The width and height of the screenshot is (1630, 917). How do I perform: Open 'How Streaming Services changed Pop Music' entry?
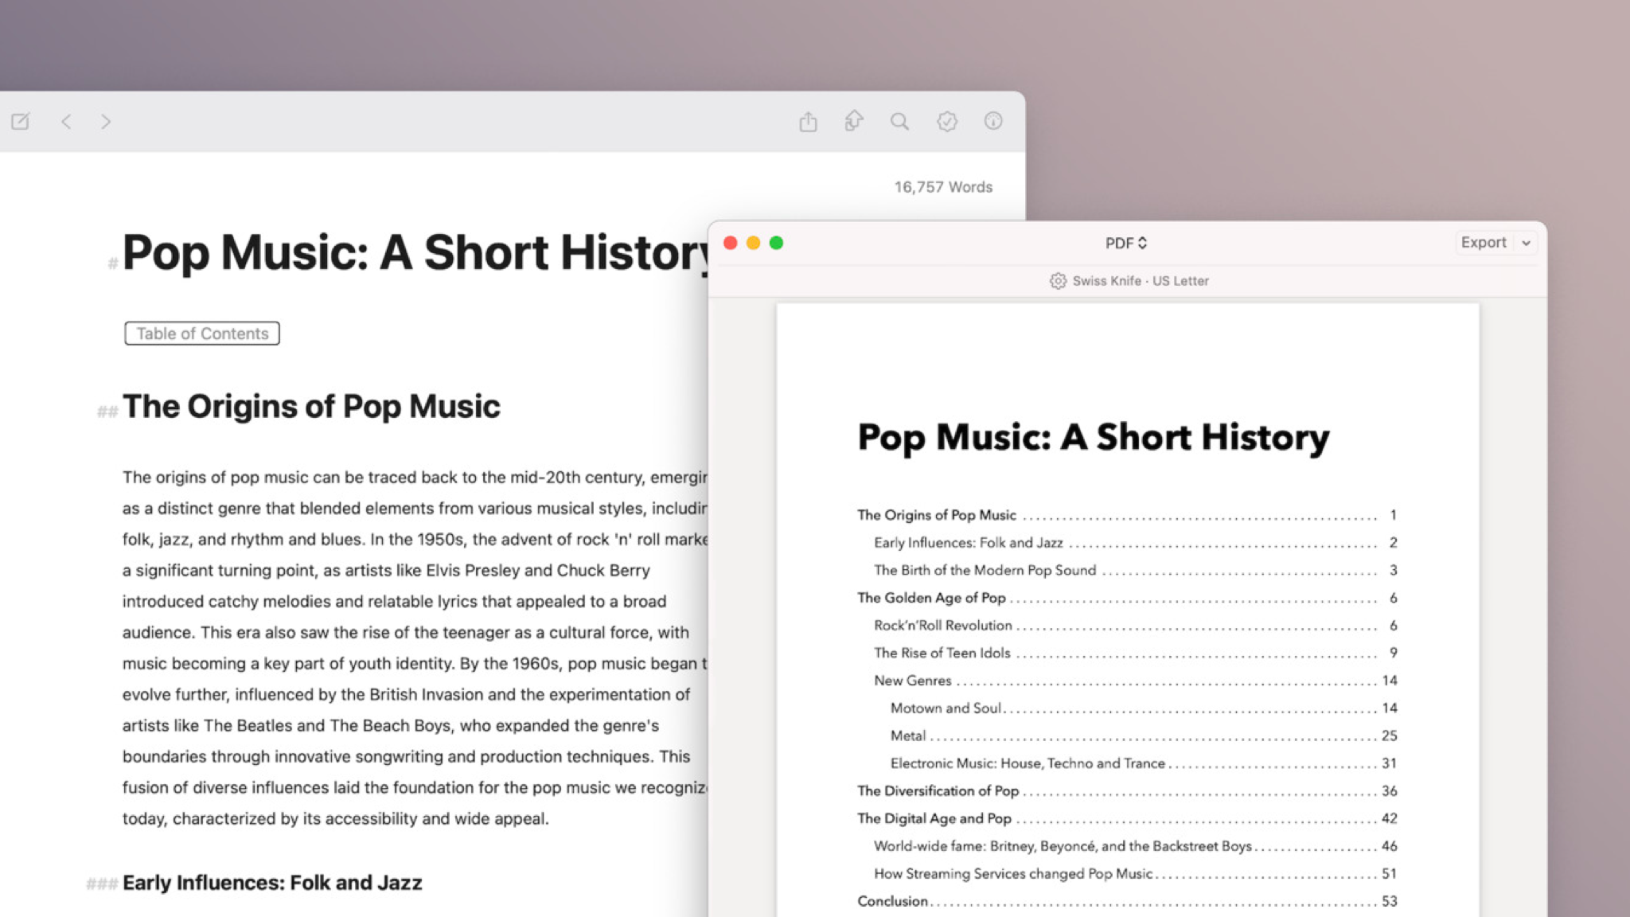coord(1012,873)
